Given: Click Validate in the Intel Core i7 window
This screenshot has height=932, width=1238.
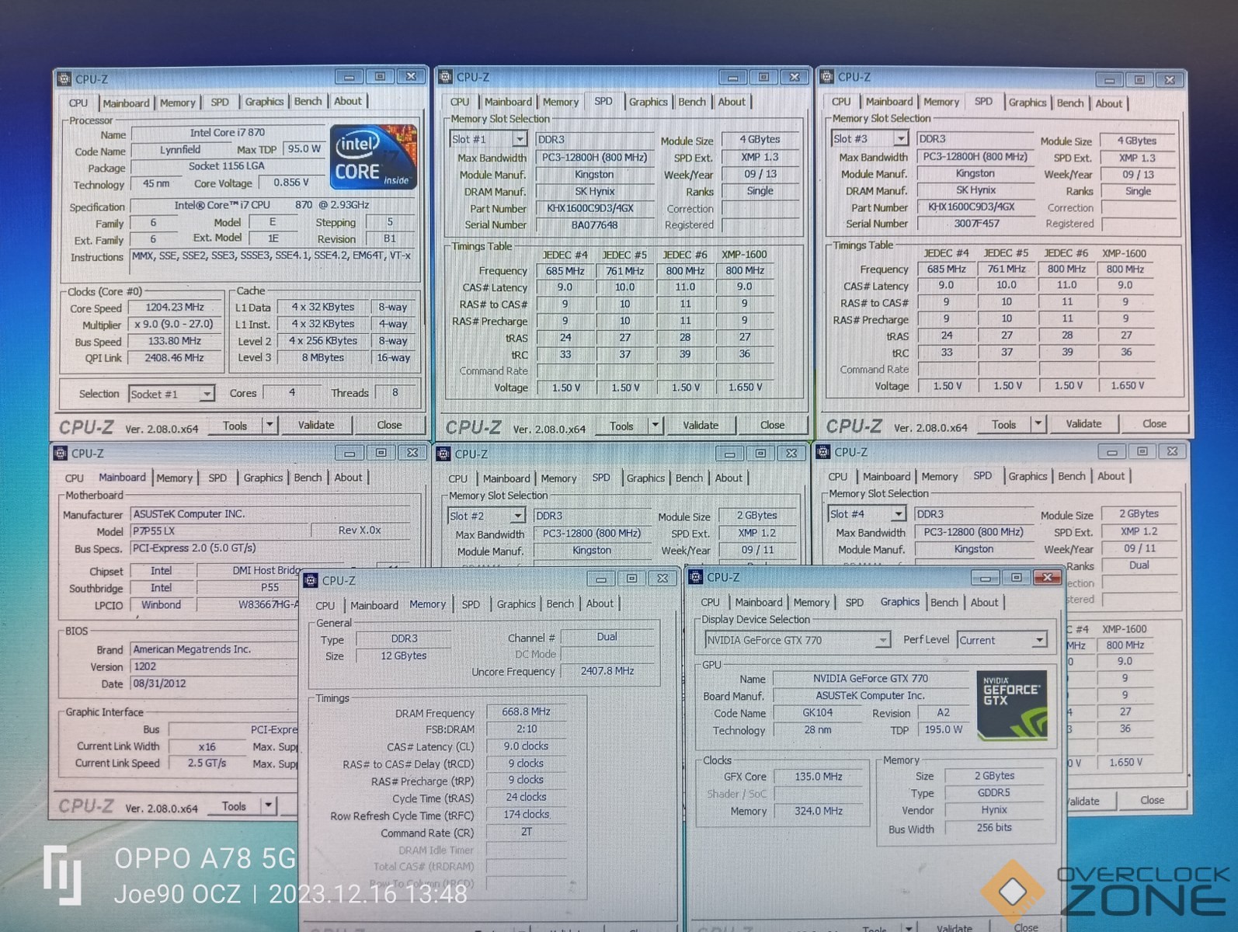Looking at the screenshot, I should tap(316, 425).
